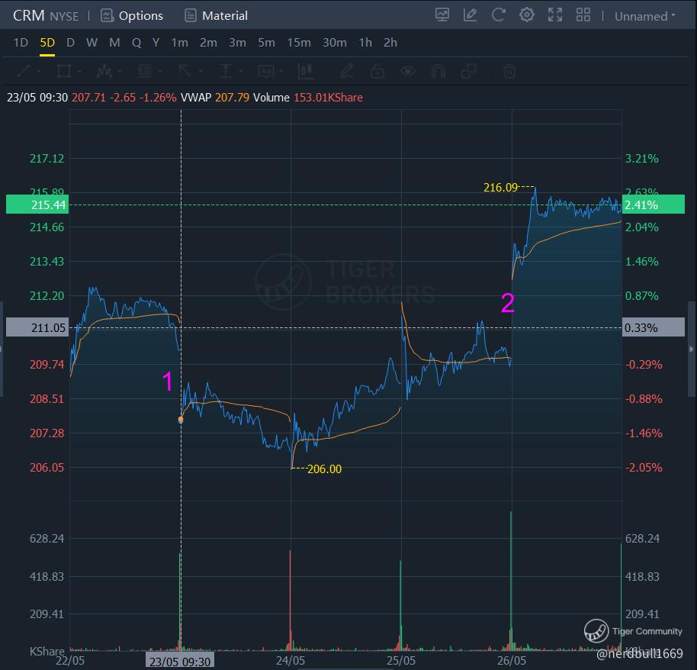Click the pencil edit drawing icon

point(347,71)
